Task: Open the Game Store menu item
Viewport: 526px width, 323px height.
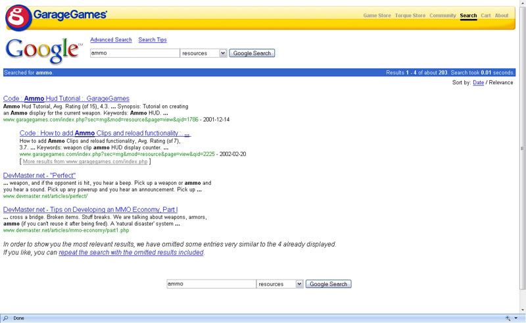Action: click(377, 15)
